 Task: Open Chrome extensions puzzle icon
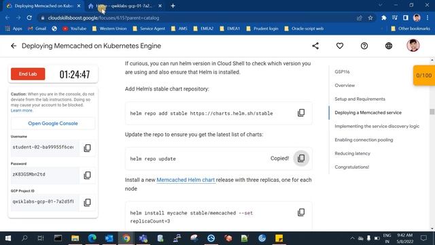click(x=383, y=18)
